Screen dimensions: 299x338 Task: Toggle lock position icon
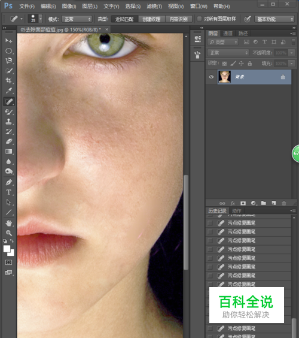242,64
